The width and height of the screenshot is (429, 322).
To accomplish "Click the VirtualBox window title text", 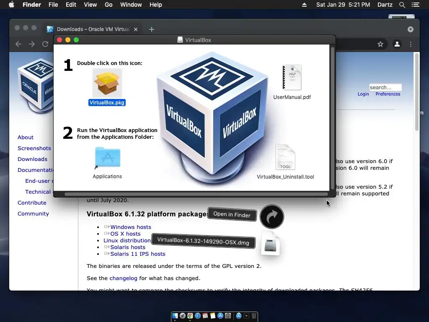I will [x=198, y=40].
